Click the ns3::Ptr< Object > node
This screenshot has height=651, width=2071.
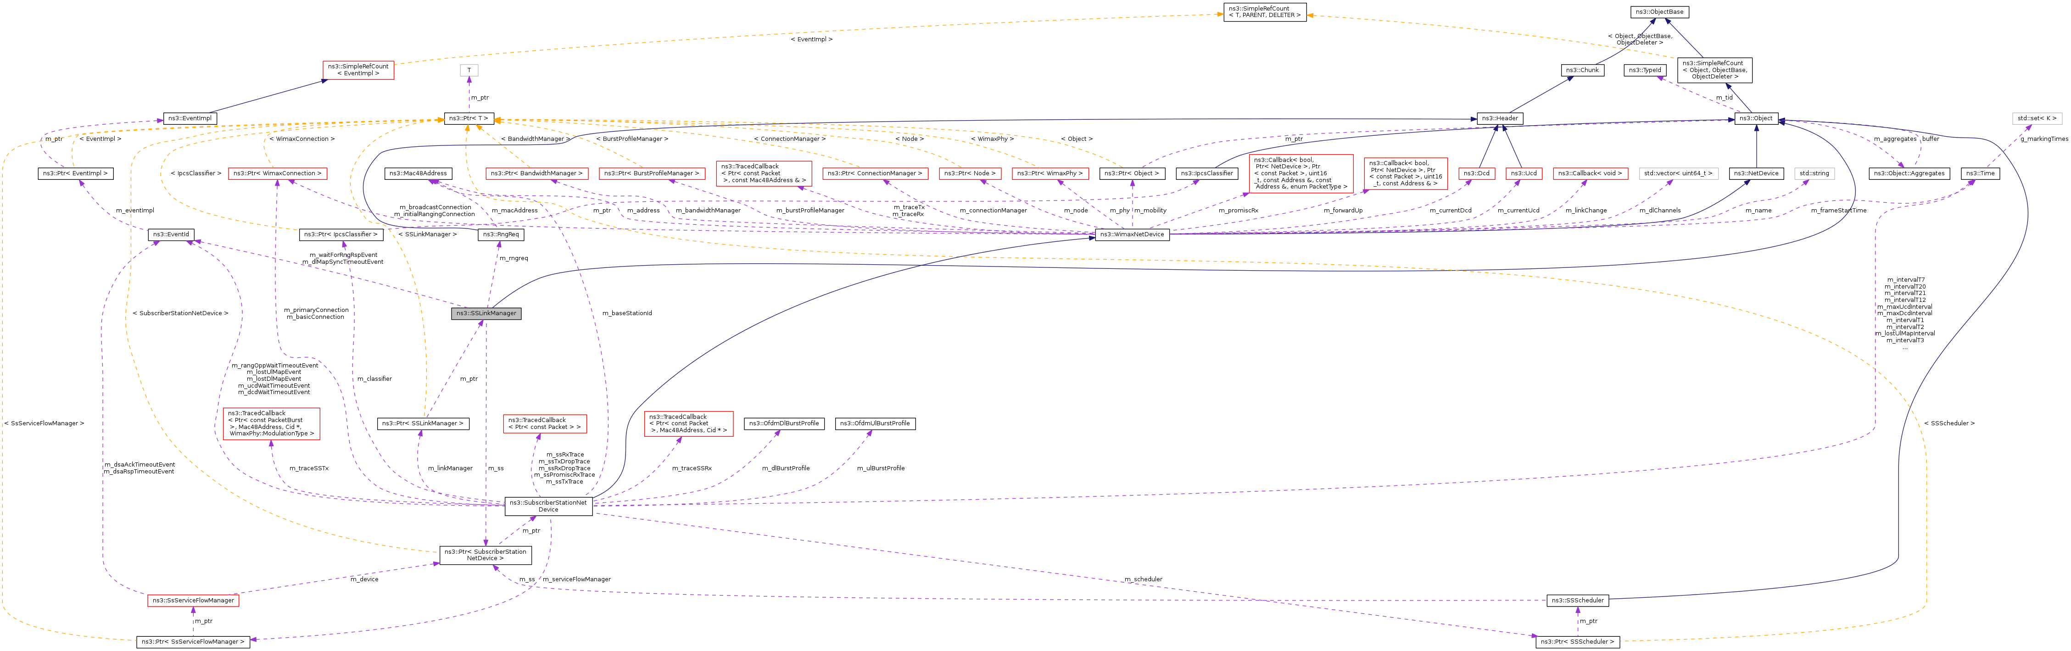point(1132,173)
